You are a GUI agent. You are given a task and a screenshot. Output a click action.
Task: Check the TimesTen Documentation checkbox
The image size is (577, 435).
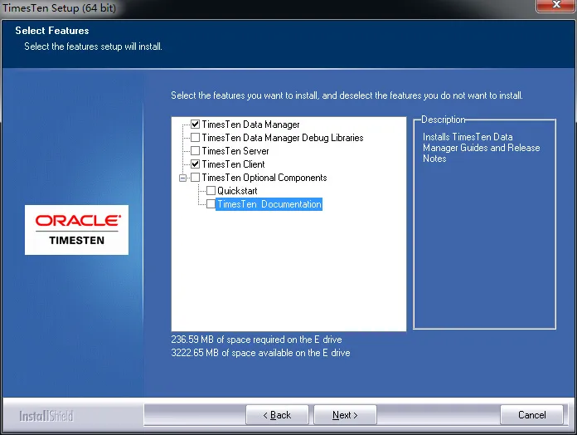click(x=211, y=204)
